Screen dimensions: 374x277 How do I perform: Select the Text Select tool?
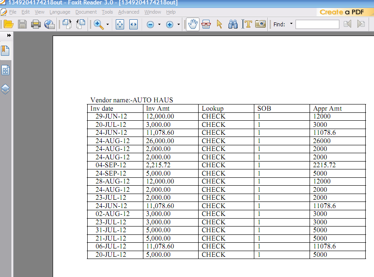247,24
